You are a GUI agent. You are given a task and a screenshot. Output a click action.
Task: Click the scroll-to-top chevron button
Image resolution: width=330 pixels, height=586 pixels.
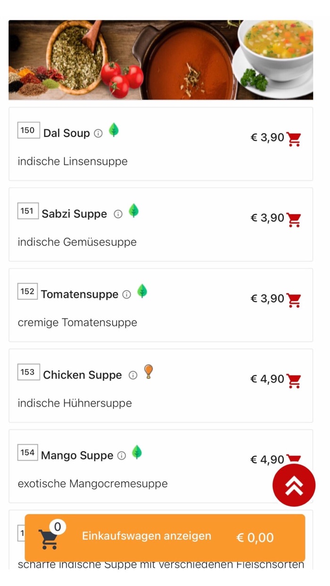pyautogui.click(x=294, y=485)
